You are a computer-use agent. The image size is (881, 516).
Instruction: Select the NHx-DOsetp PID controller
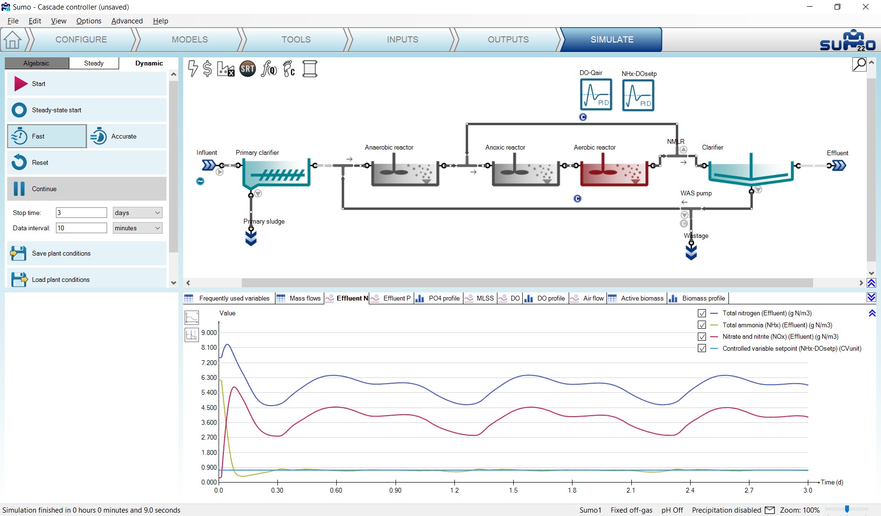(x=638, y=95)
